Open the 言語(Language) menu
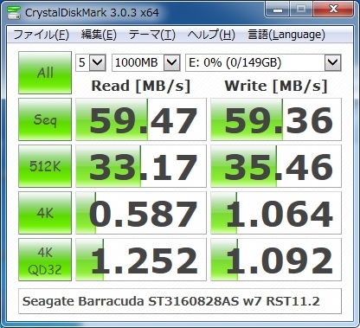The image size is (360, 328). pyautogui.click(x=286, y=35)
